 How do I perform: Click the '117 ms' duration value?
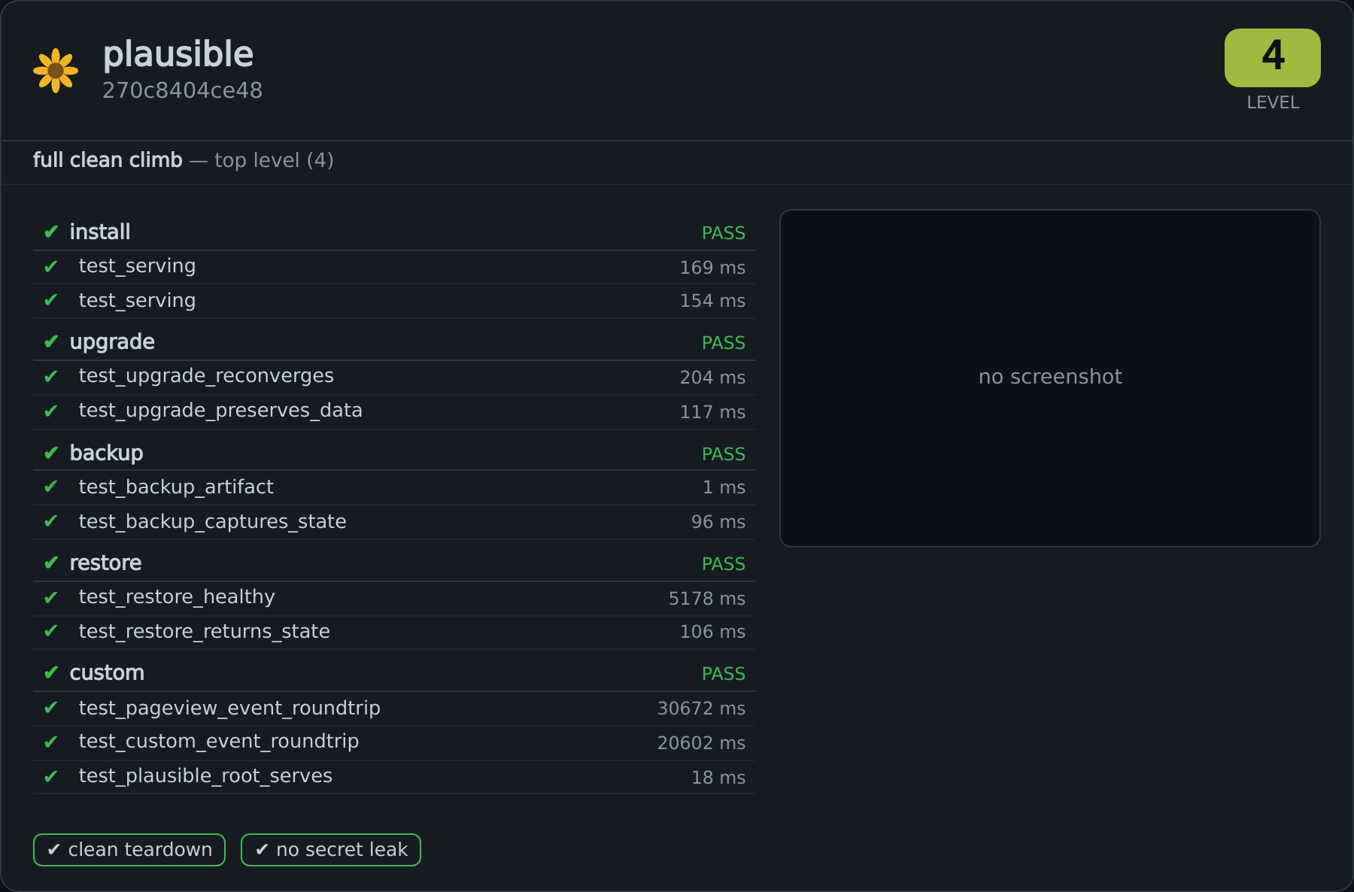click(712, 412)
